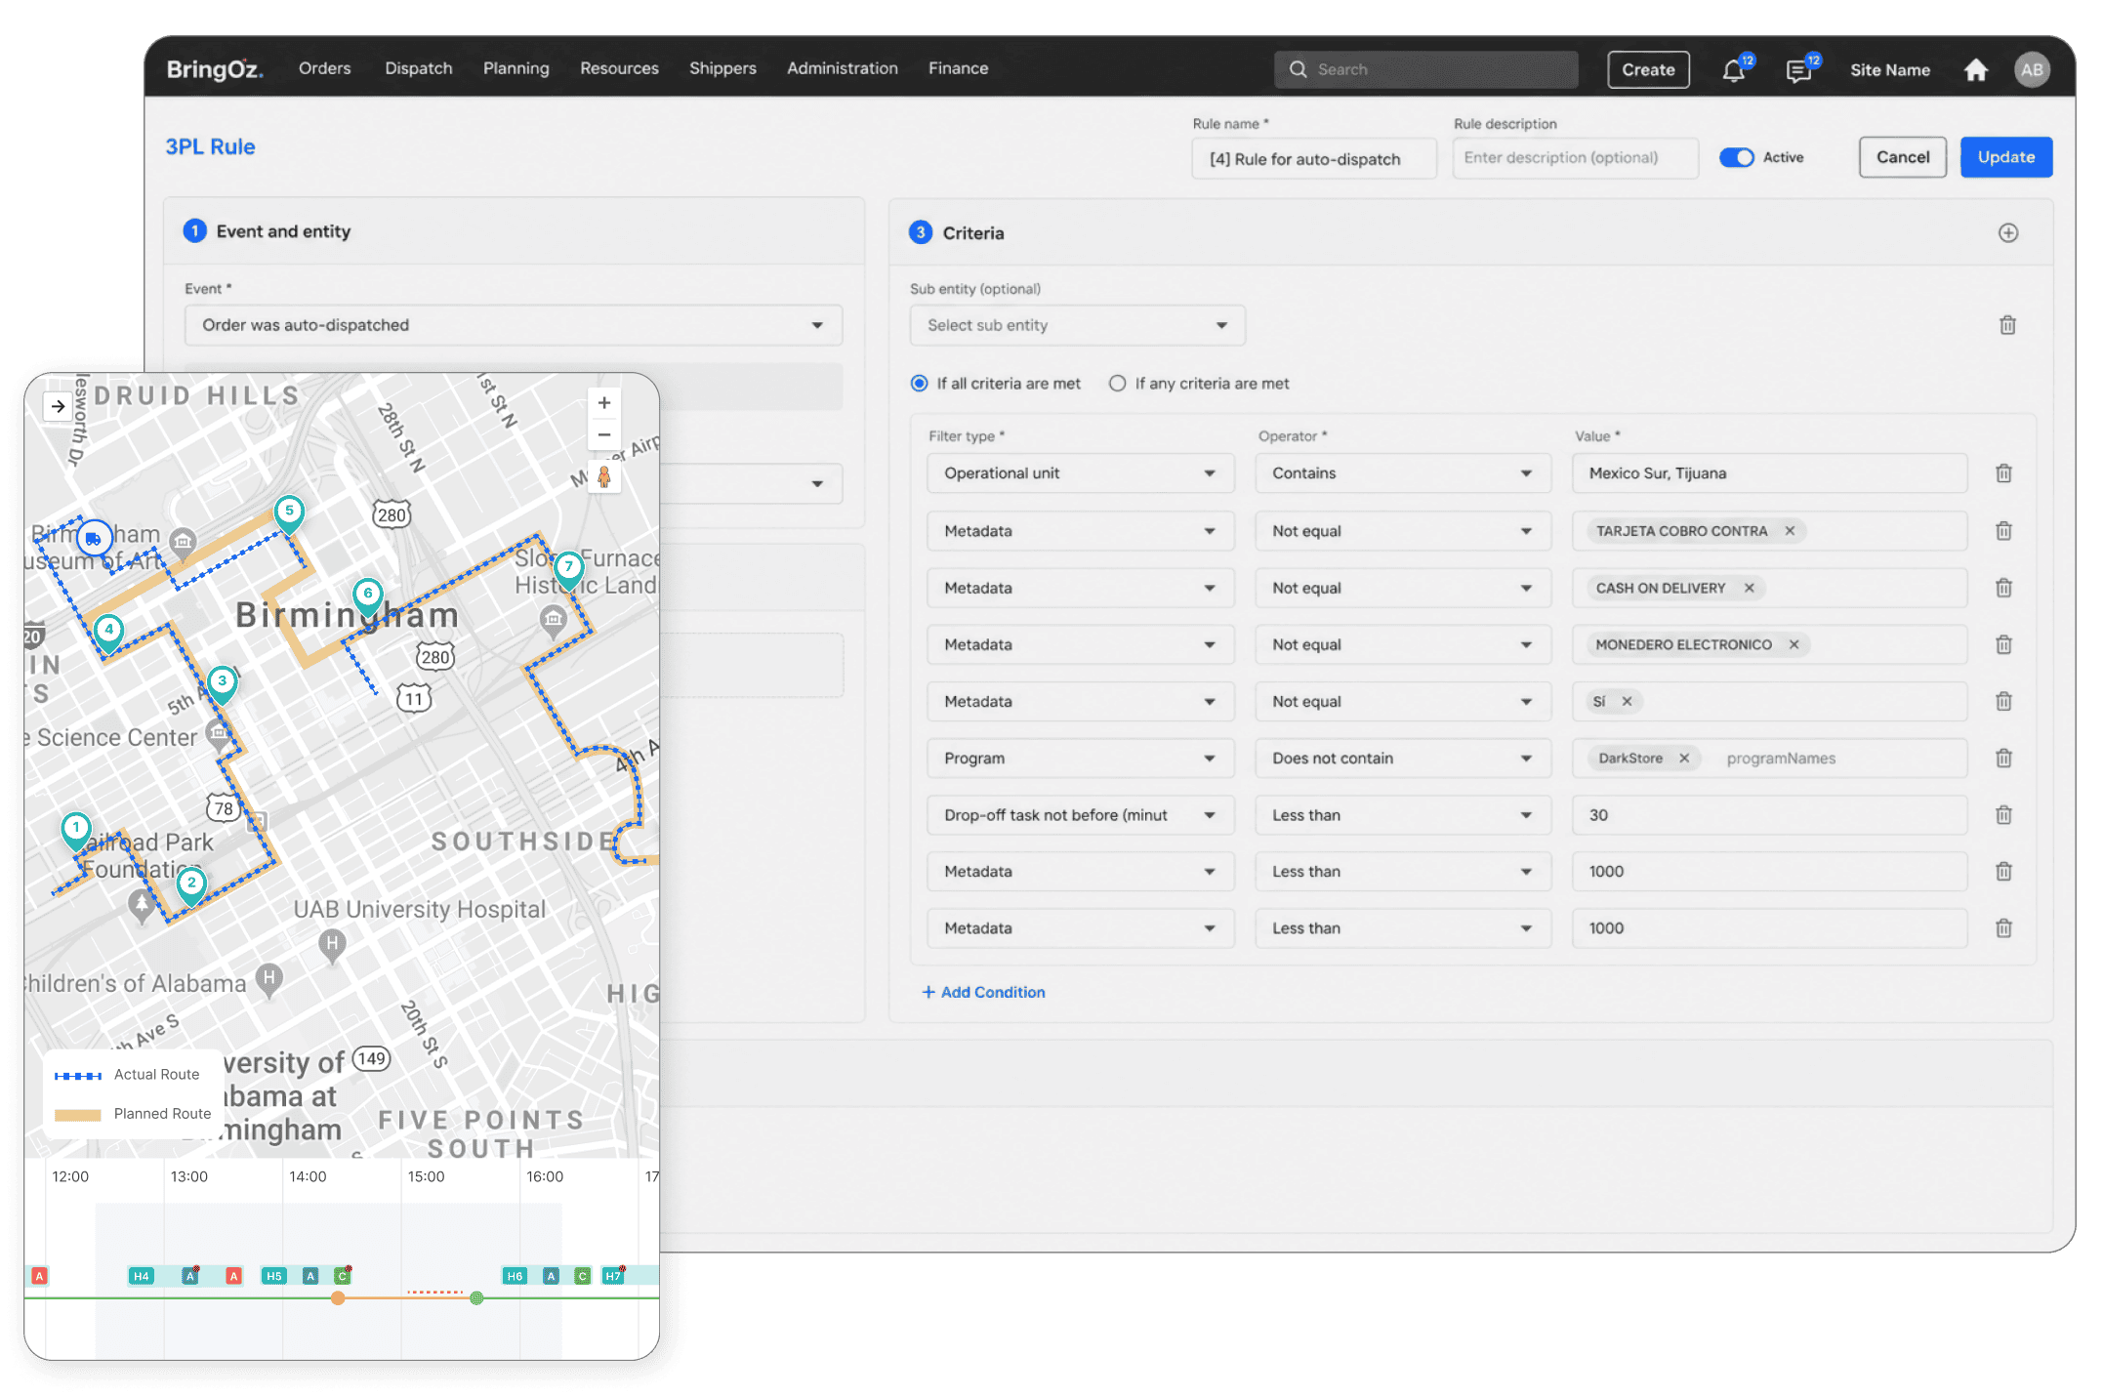Select the Street View pegman icon
2103x1397 pixels.
604,476
